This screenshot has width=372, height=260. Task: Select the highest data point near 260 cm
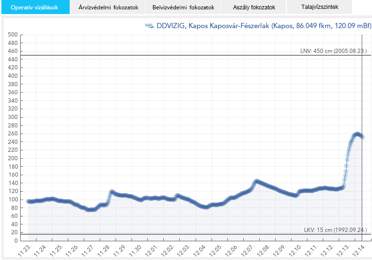point(357,134)
